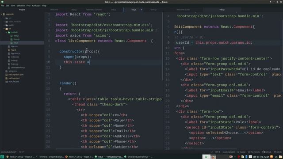Image resolution: width=283 pixels, height=159 pixels.
Task: Click the master branch status item
Action: 241,152
